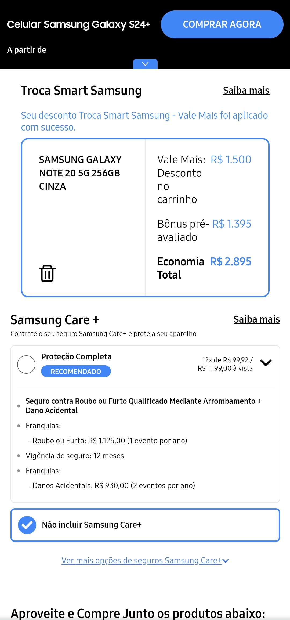
Task: Tap the Proteção Completa plan title
Action: [x=76, y=356]
